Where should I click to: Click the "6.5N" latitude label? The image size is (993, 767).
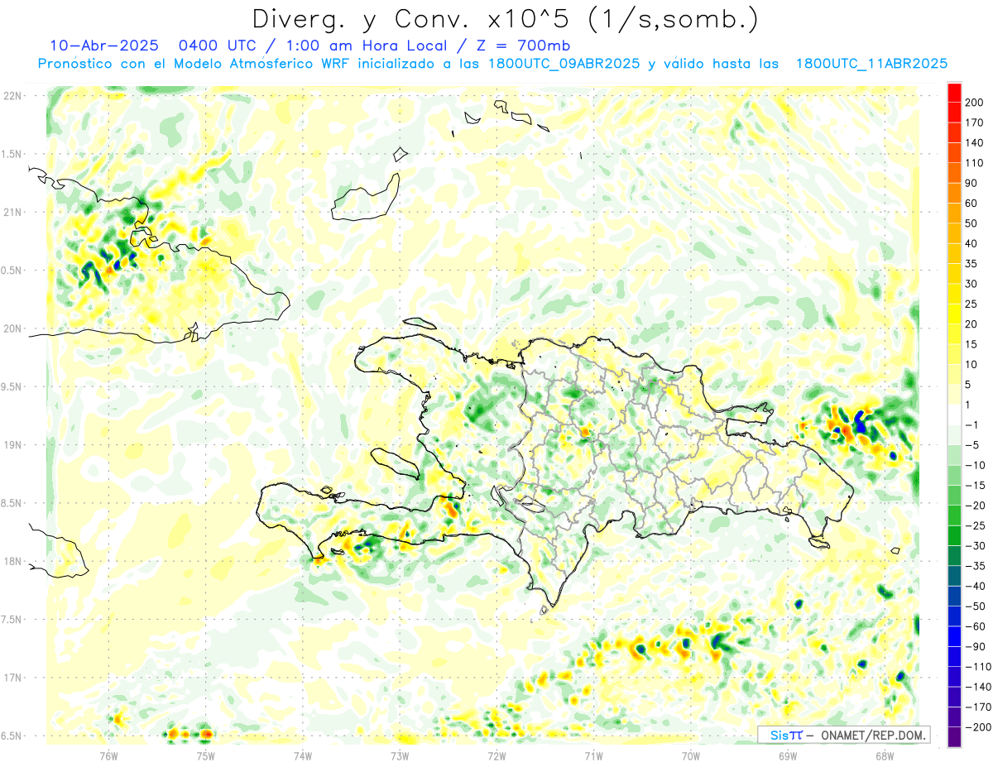click(x=12, y=736)
